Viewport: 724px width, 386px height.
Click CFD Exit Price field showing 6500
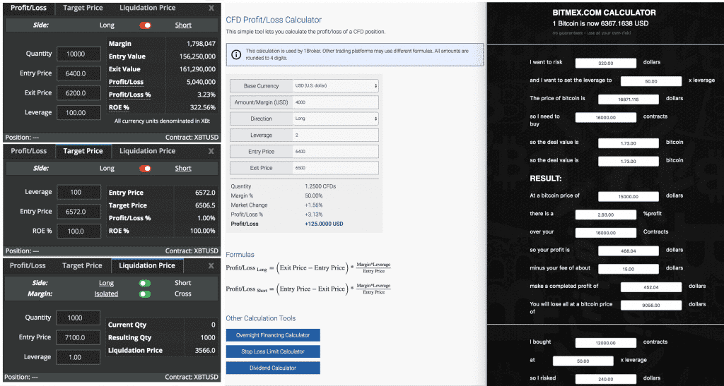pos(336,168)
